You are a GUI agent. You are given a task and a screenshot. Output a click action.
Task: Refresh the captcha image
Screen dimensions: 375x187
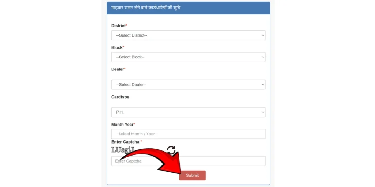(171, 150)
